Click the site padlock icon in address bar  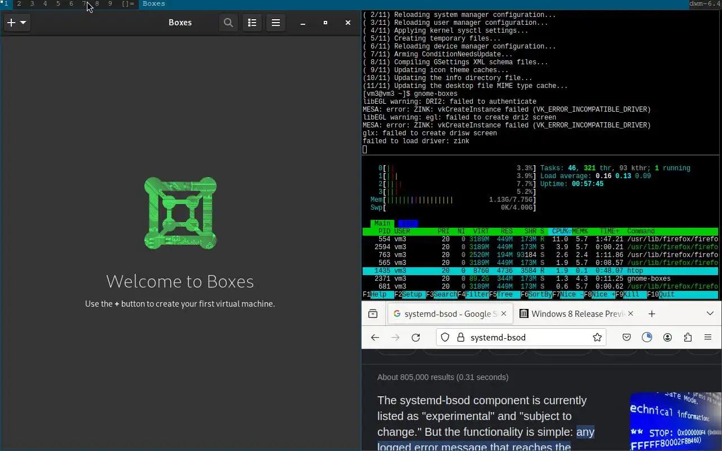coord(460,337)
